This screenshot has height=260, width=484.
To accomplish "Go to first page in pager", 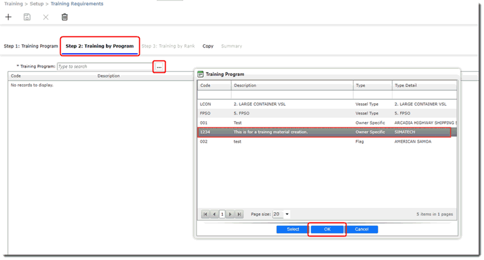I will click(x=206, y=214).
